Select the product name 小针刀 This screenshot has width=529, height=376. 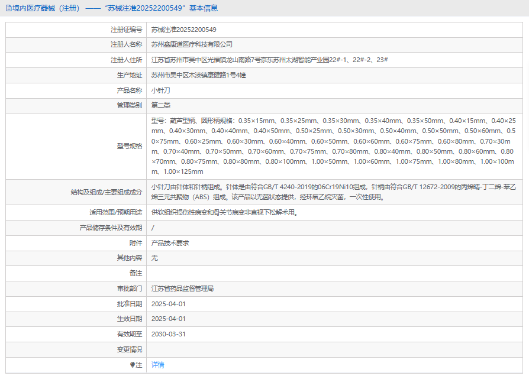click(x=160, y=90)
